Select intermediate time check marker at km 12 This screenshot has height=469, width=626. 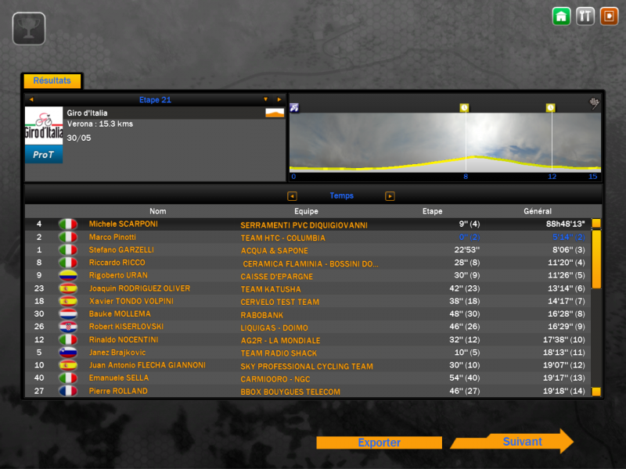(551, 108)
